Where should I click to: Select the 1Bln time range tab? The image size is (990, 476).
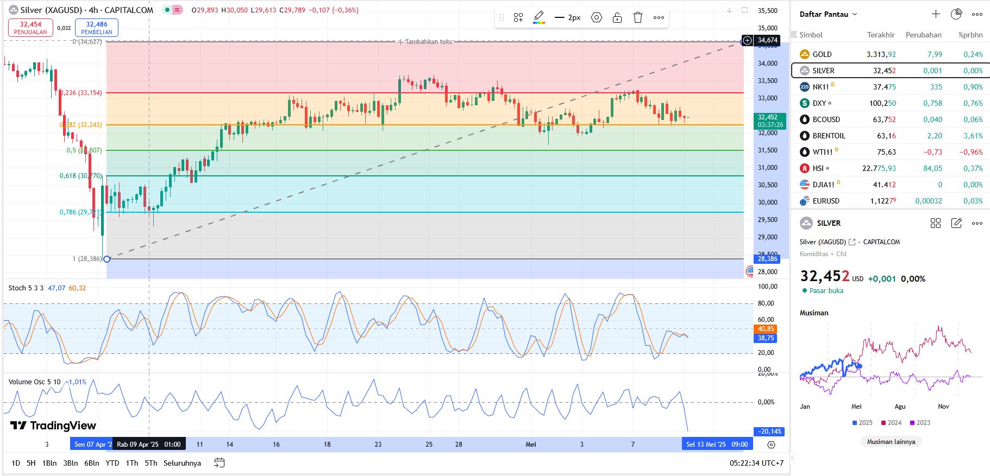click(49, 463)
